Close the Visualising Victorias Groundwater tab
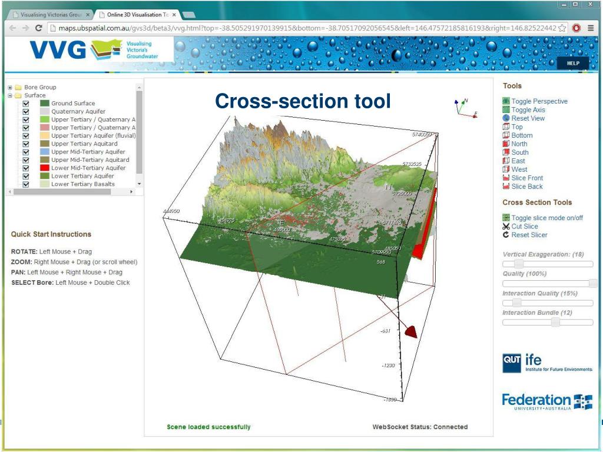The width and height of the screenshot is (603, 452). tap(88, 15)
